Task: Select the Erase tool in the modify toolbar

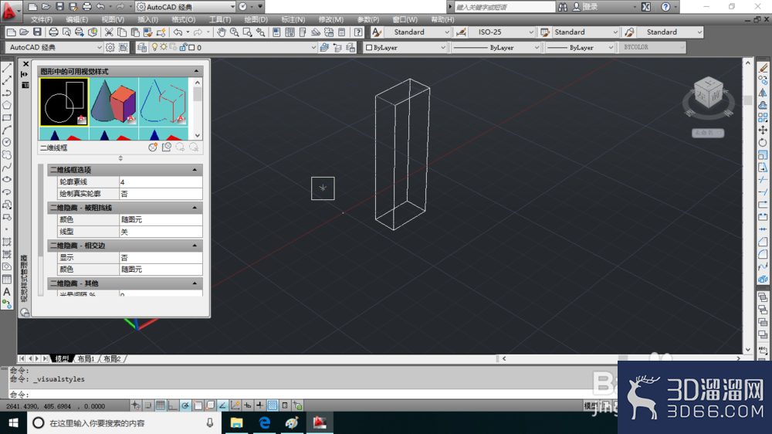Action: coord(764,68)
